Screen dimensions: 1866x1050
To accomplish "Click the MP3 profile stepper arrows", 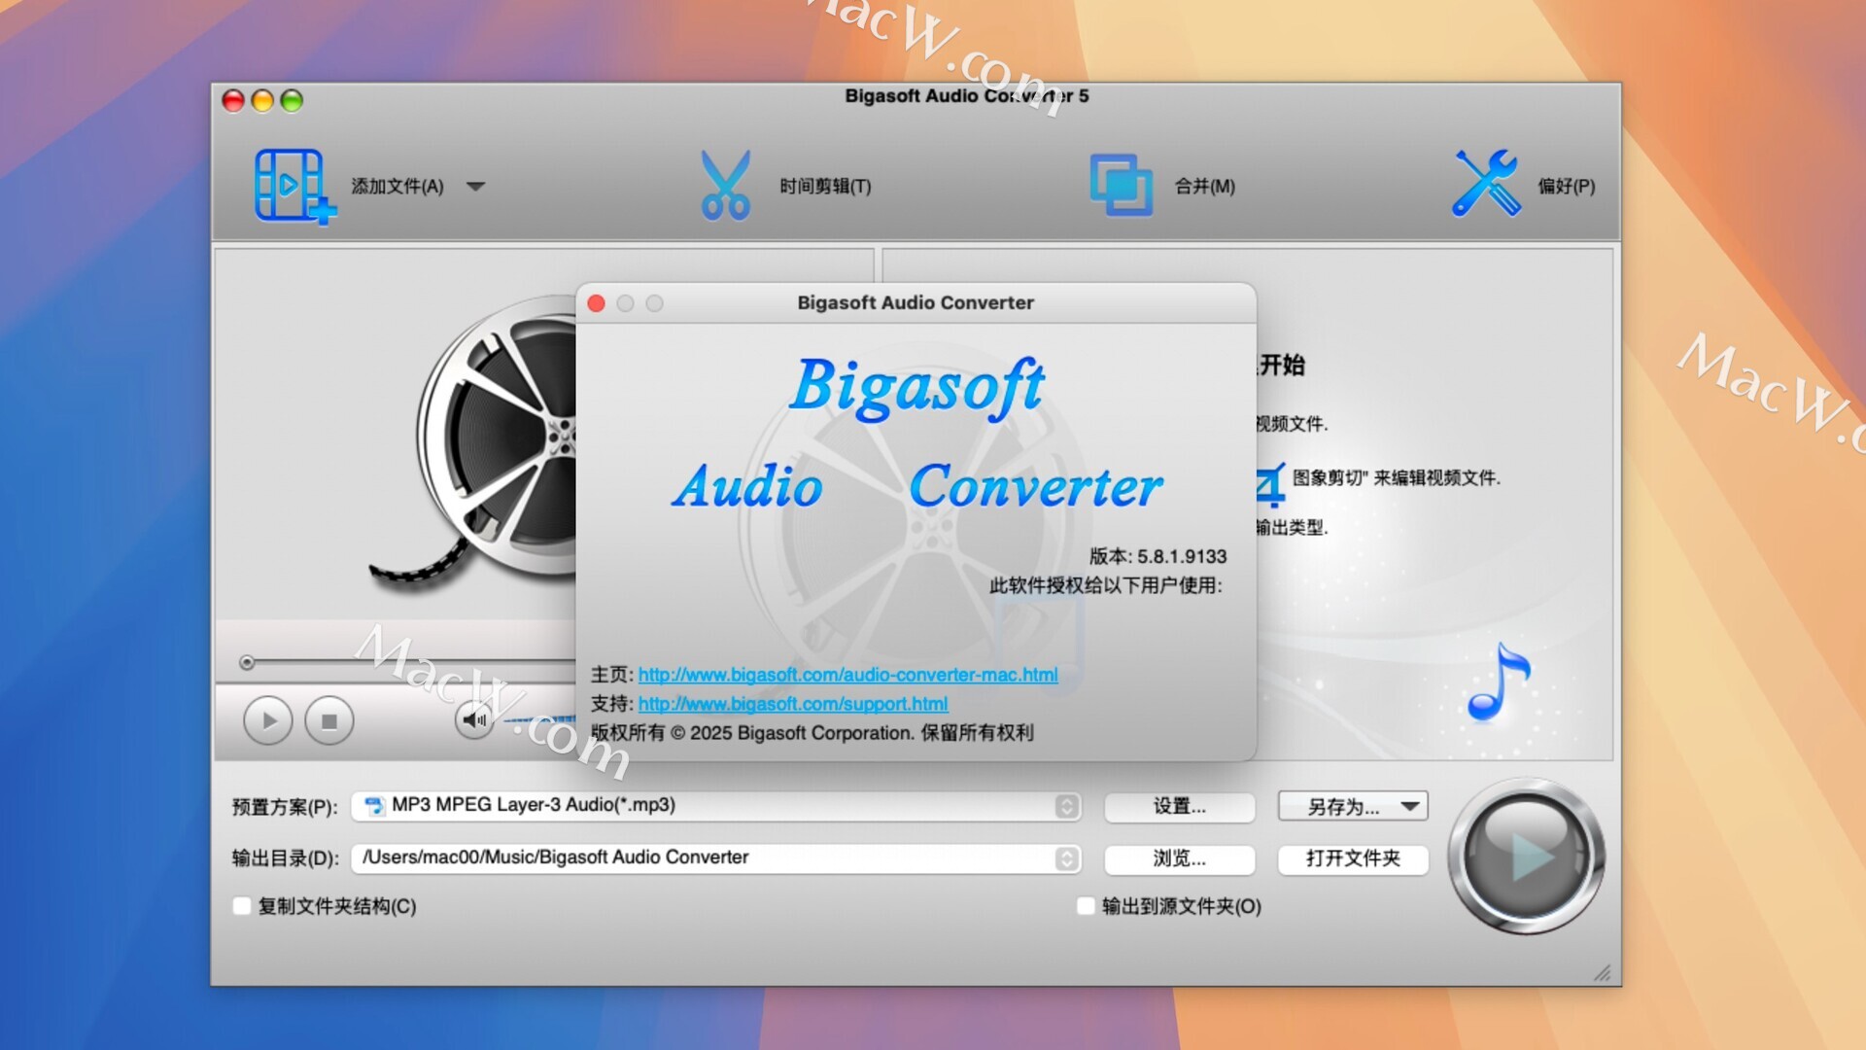I will click(x=1067, y=806).
